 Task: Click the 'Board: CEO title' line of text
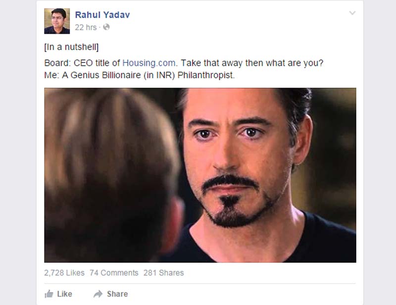pos(184,63)
